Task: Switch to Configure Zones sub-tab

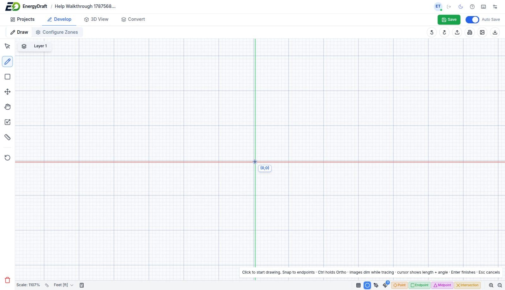Action: pyautogui.click(x=57, y=32)
